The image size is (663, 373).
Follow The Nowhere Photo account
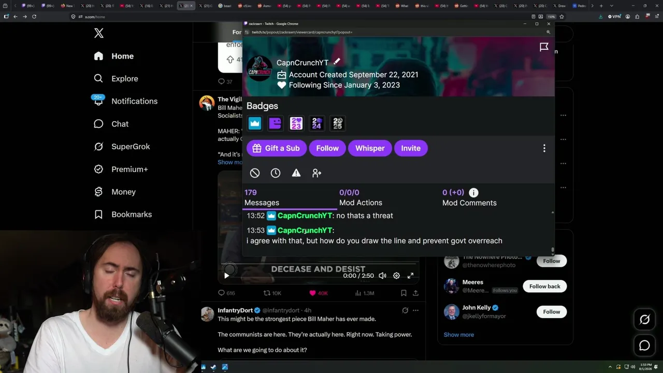coord(552,261)
